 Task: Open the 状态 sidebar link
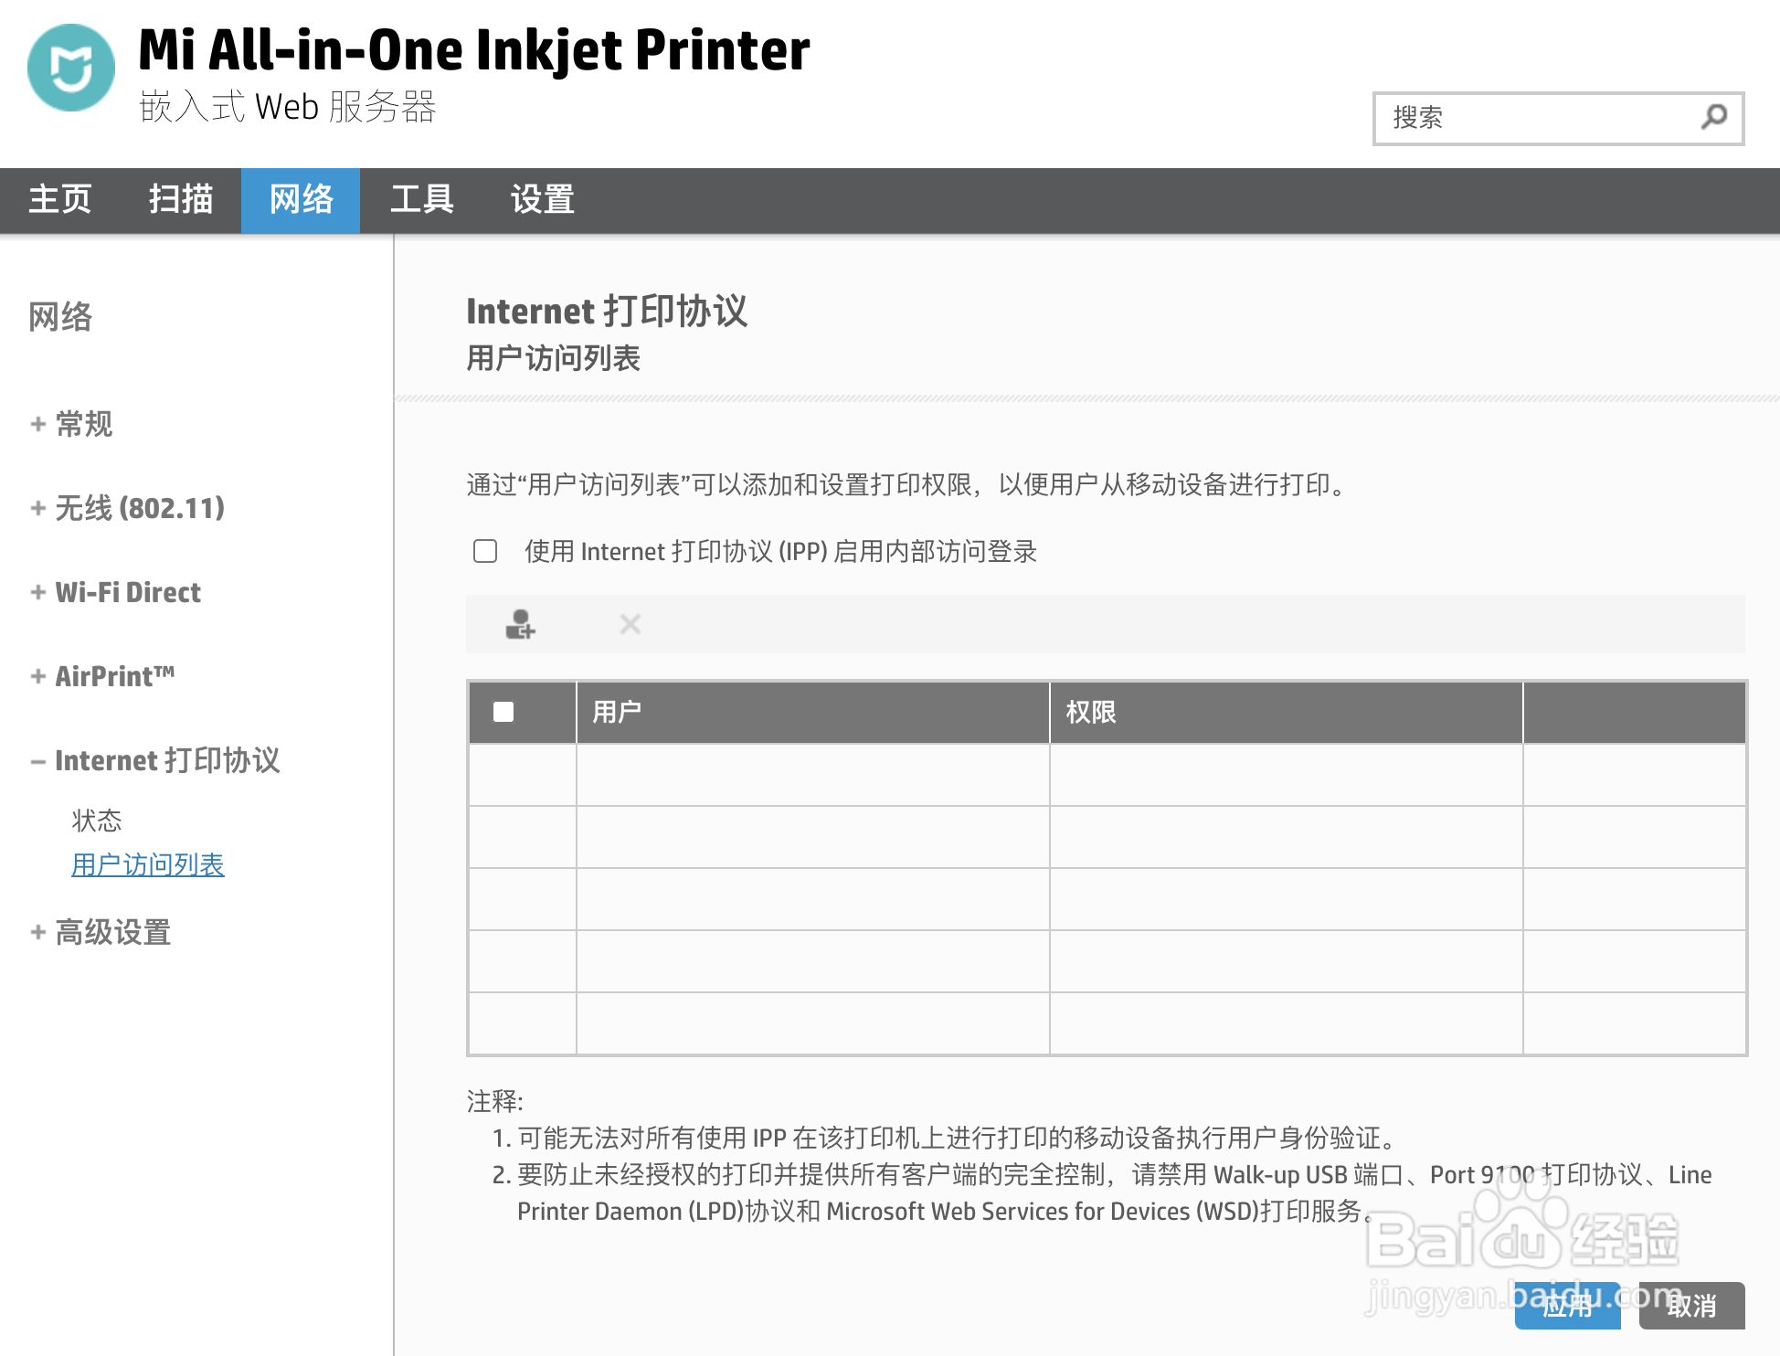click(x=97, y=820)
